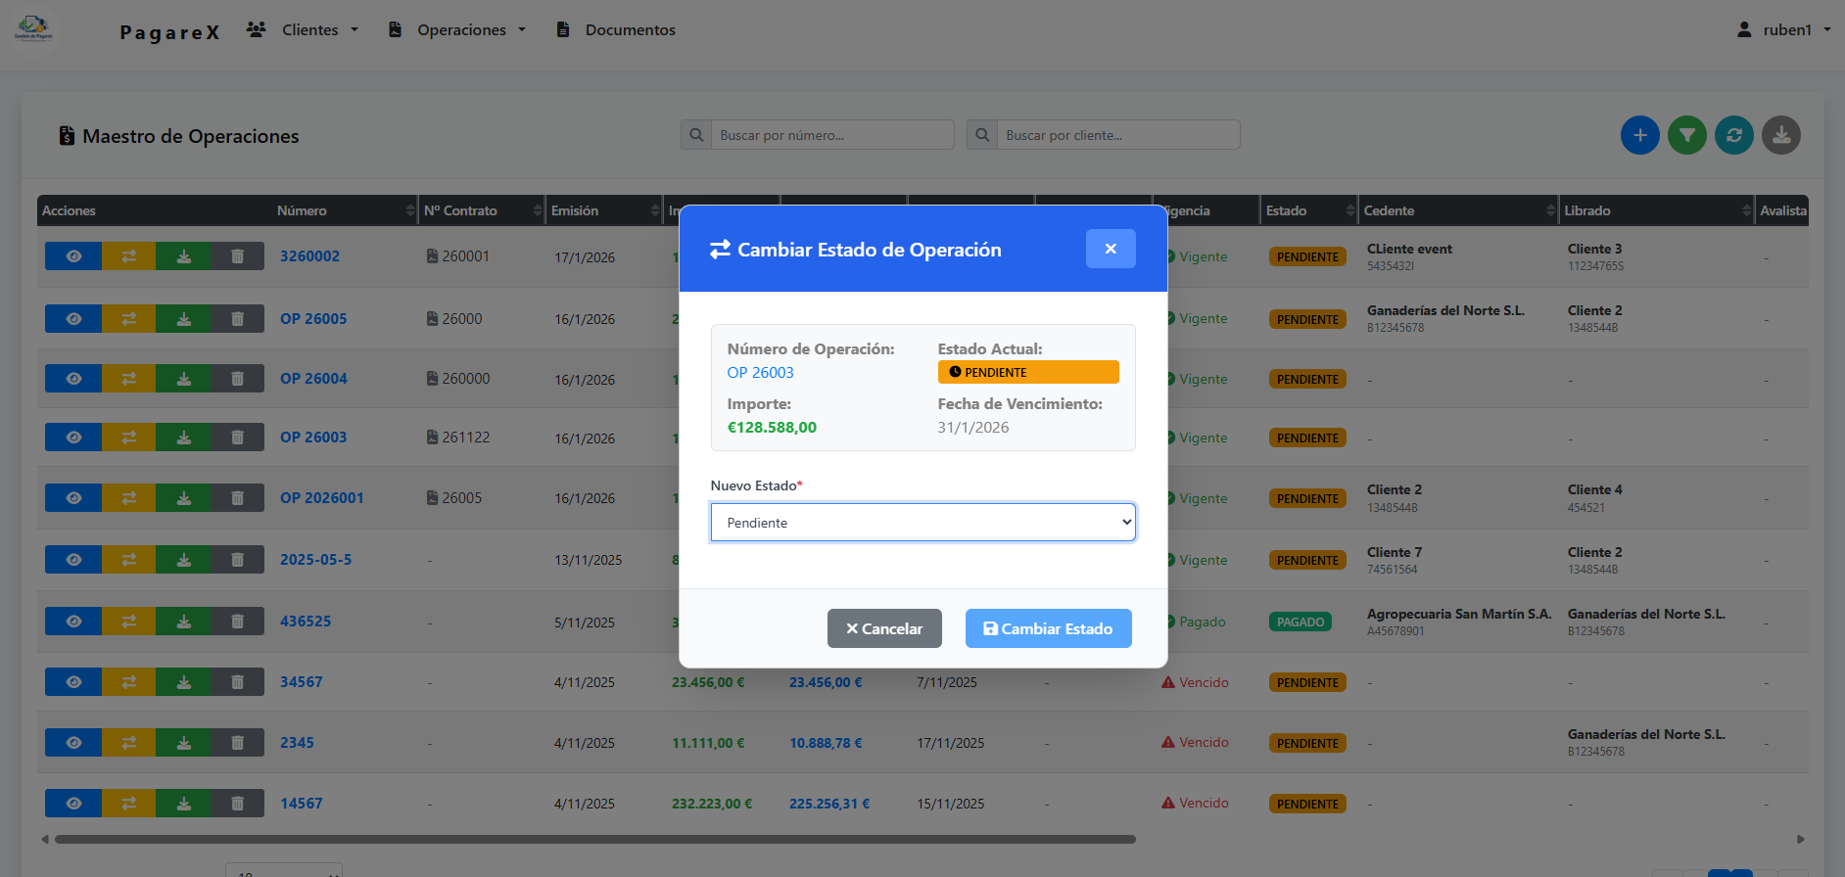This screenshot has height=877, width=1845.
Task: Open the Nuevo Estado dropdown
Action: coord(922,523)
